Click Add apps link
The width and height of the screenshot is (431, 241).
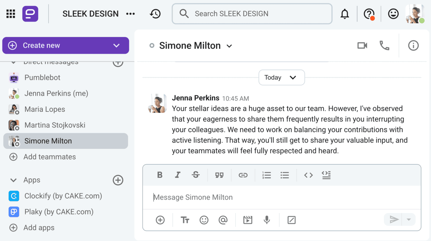[x=39, y=228]
